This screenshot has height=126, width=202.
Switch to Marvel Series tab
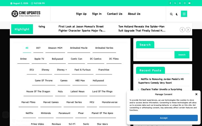click(x=74, y=102)
